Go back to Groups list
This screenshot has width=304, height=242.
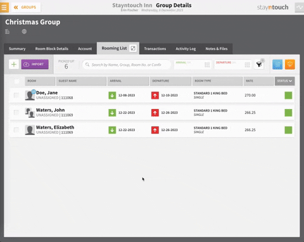pyautogui.click(x=26, y=8)
